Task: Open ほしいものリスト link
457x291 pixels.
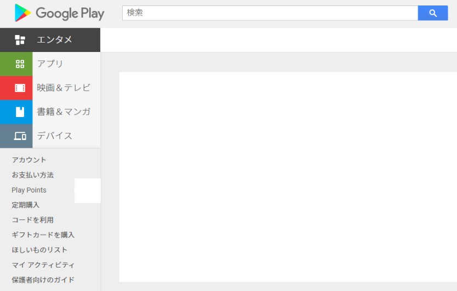Action: pos(39,250)
